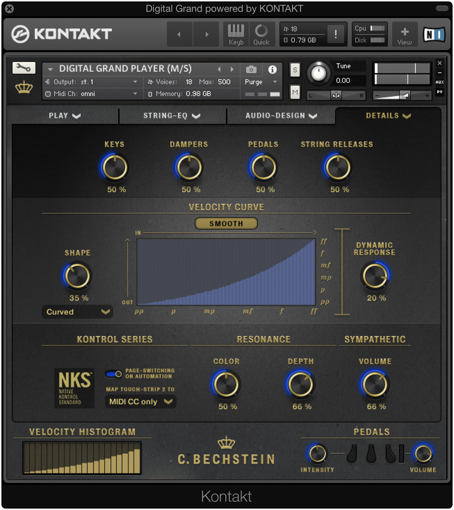The height and width of the screenshot is (510, 454).
Task: Click the Pedals VOLUME knob at bottom
Action: 423,453
